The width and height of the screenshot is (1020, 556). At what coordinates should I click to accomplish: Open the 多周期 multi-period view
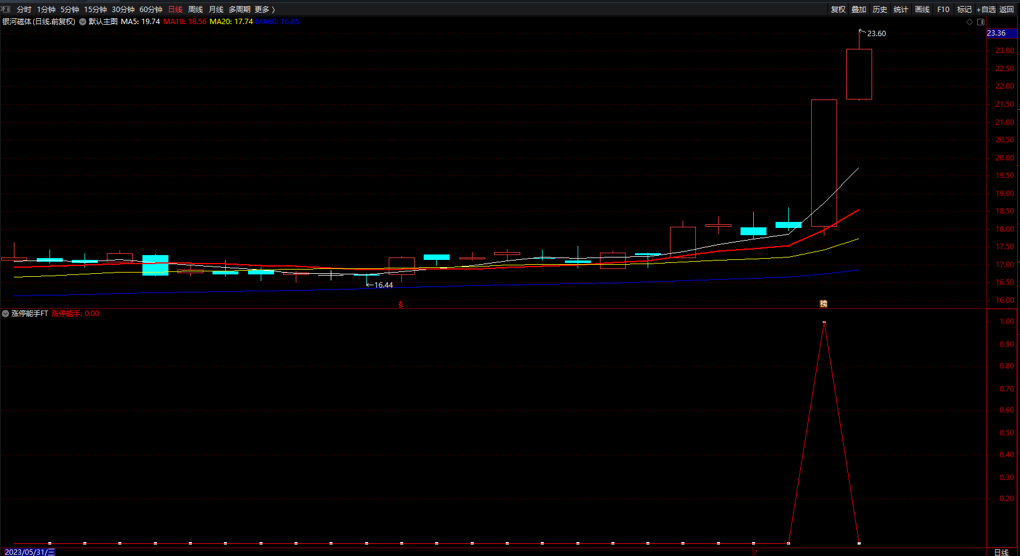pyautogui.click(x=239, y=10)
